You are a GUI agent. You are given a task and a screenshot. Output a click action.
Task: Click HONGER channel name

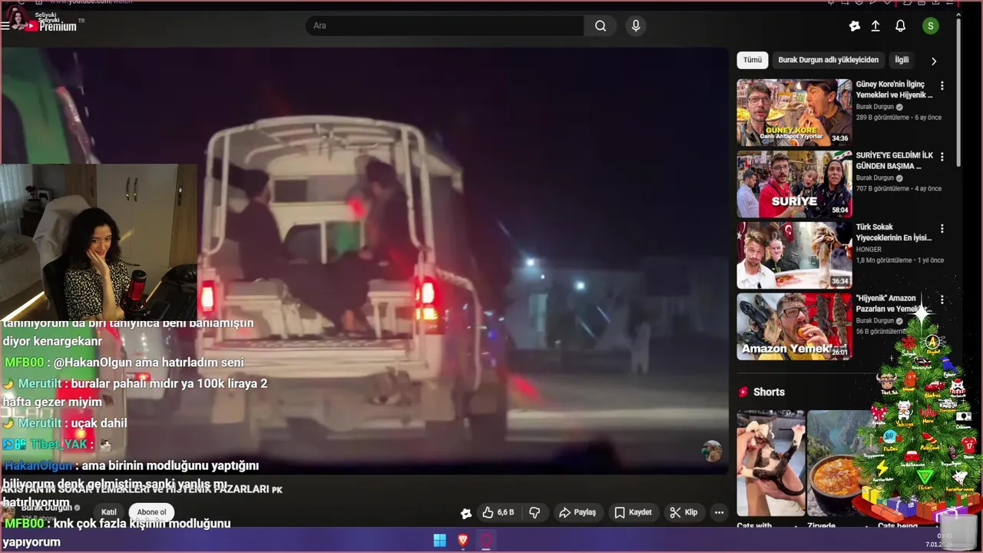(869, 250)
